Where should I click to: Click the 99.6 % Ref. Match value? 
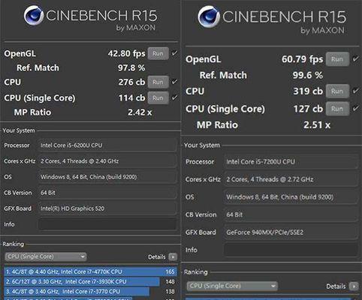point(308,75)
